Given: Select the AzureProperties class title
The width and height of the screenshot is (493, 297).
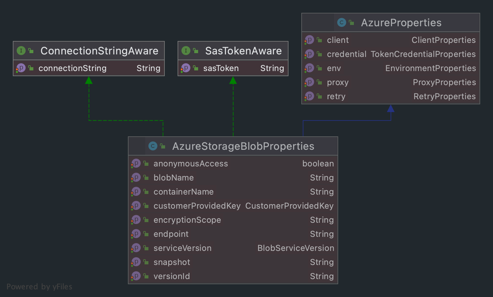Looking at the screenshot, I should [x=401, y=23].
